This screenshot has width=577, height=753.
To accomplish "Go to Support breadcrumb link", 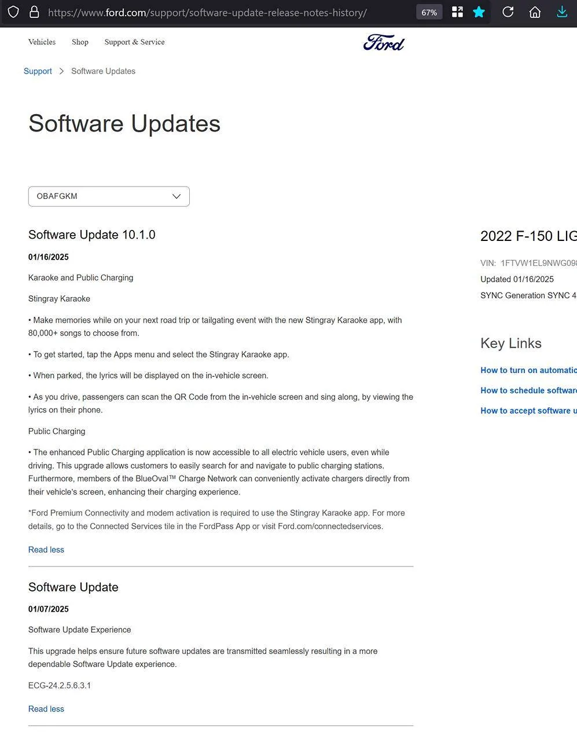I will pos(38,71).
